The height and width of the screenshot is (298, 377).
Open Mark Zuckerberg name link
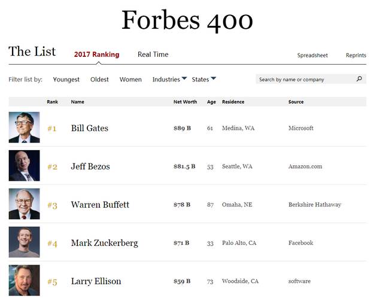pos(104,243)
